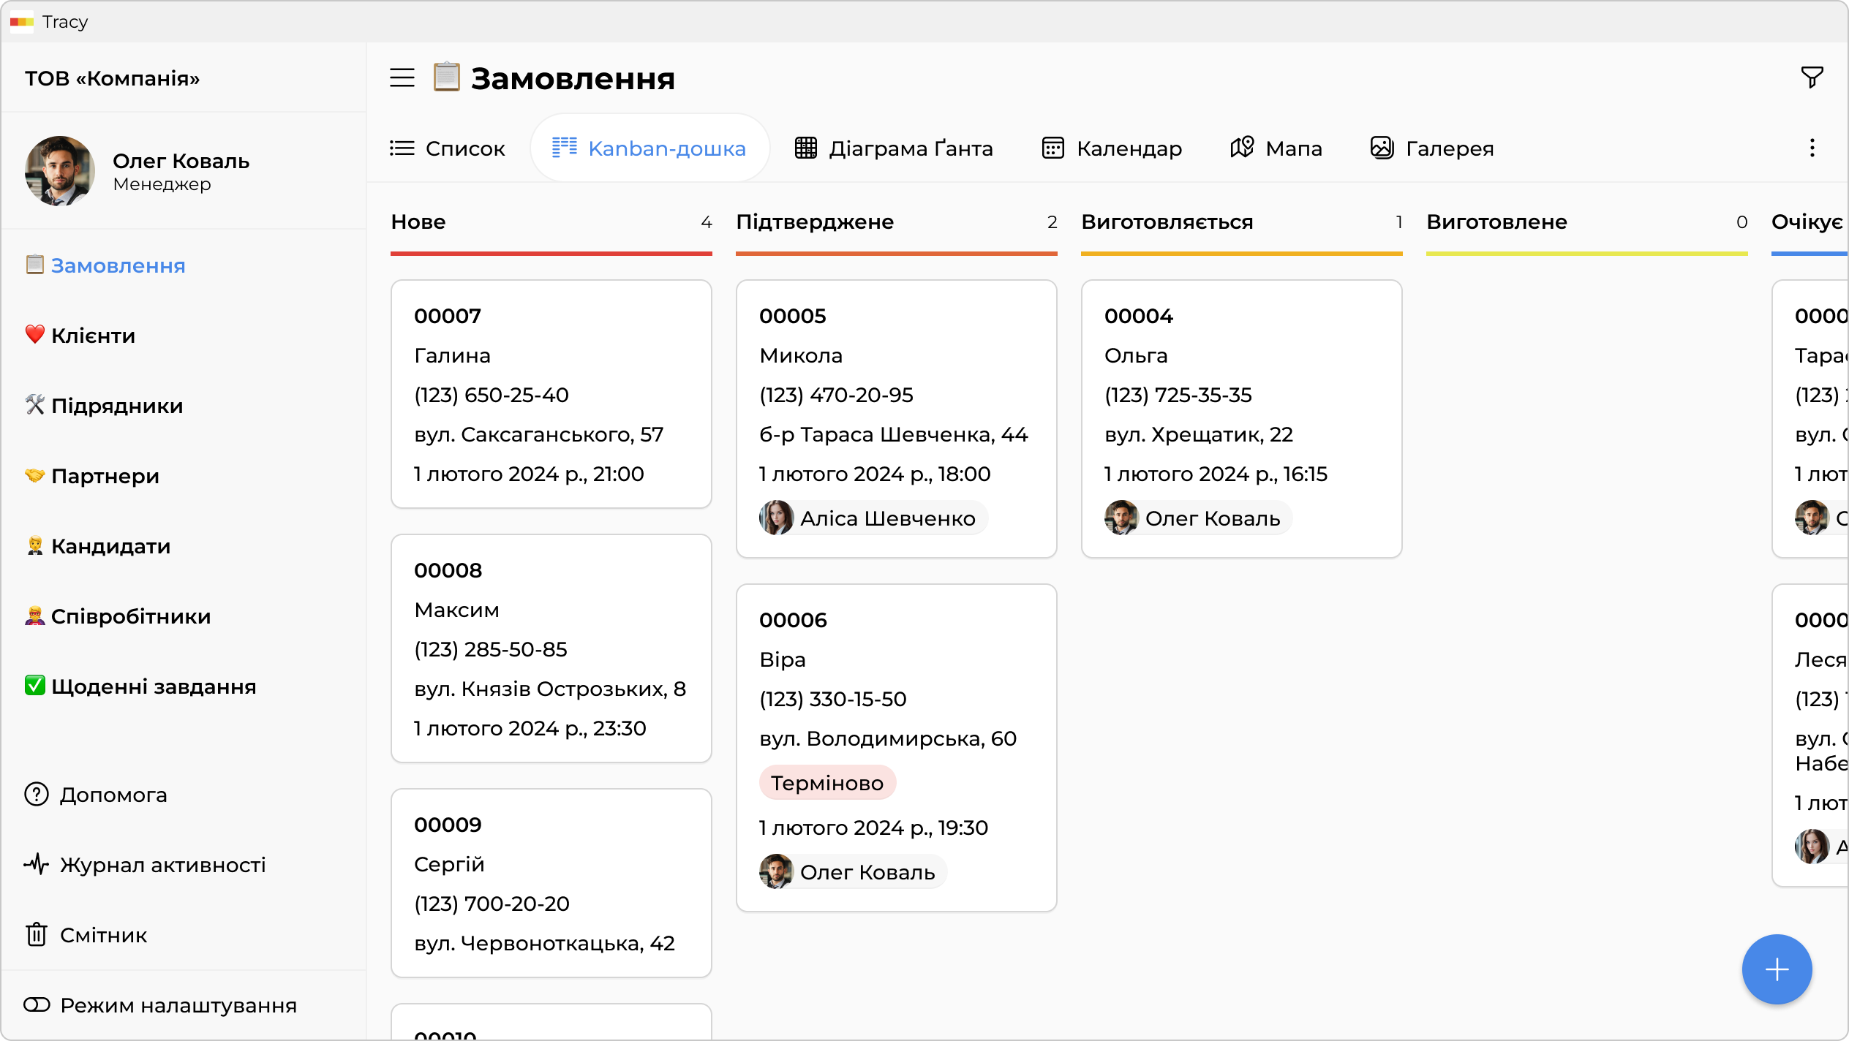
Task: Open the filter funnel icon
Action: (x=1812, y=77)
